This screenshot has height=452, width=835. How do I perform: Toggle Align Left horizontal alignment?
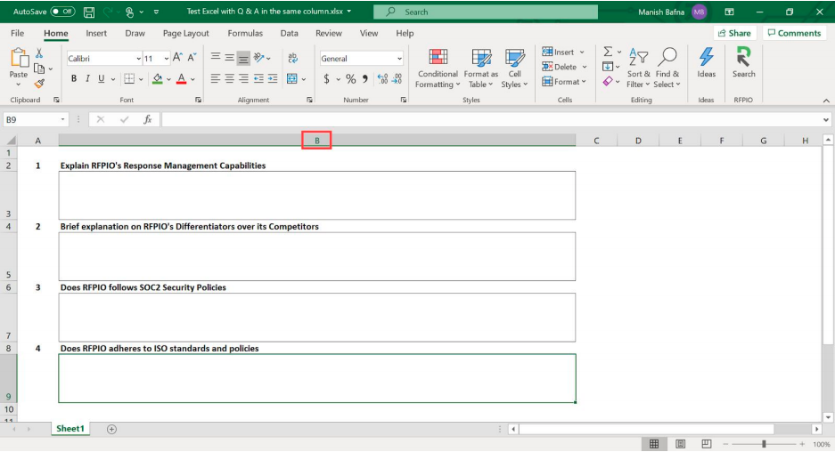[215, 78]
